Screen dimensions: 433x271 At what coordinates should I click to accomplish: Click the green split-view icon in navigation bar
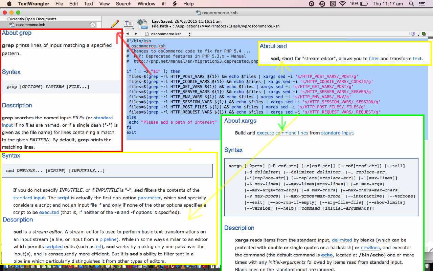coord(424,34)
